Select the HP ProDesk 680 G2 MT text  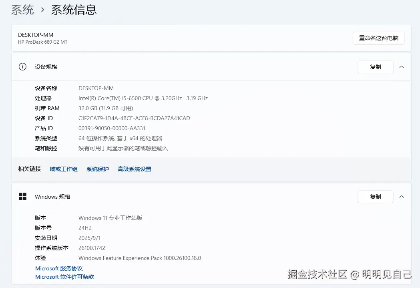click(42, 42)
